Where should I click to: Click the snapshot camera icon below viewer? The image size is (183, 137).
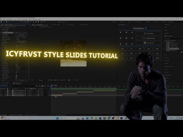69,80
